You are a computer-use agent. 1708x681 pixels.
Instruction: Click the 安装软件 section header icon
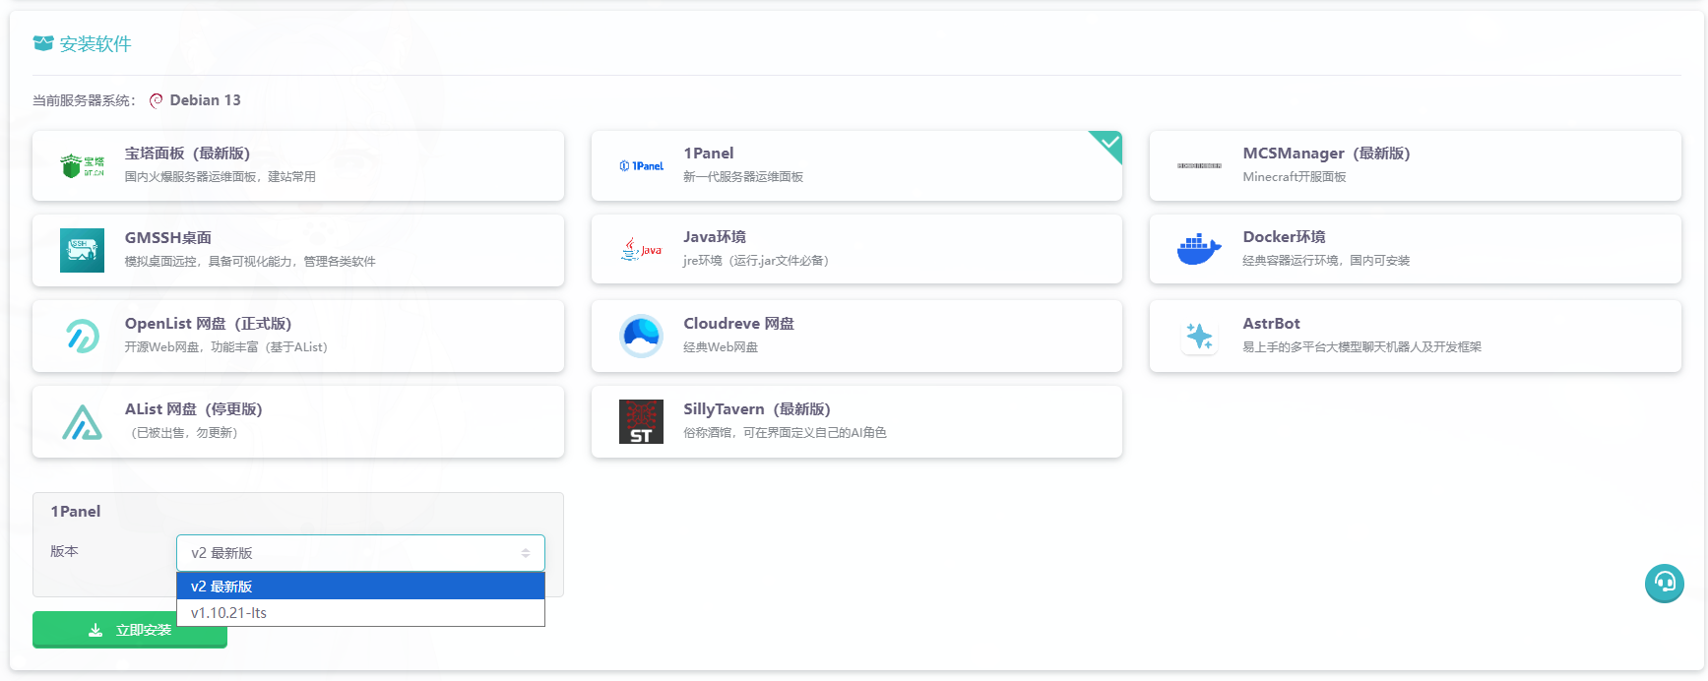coord(43,43)
